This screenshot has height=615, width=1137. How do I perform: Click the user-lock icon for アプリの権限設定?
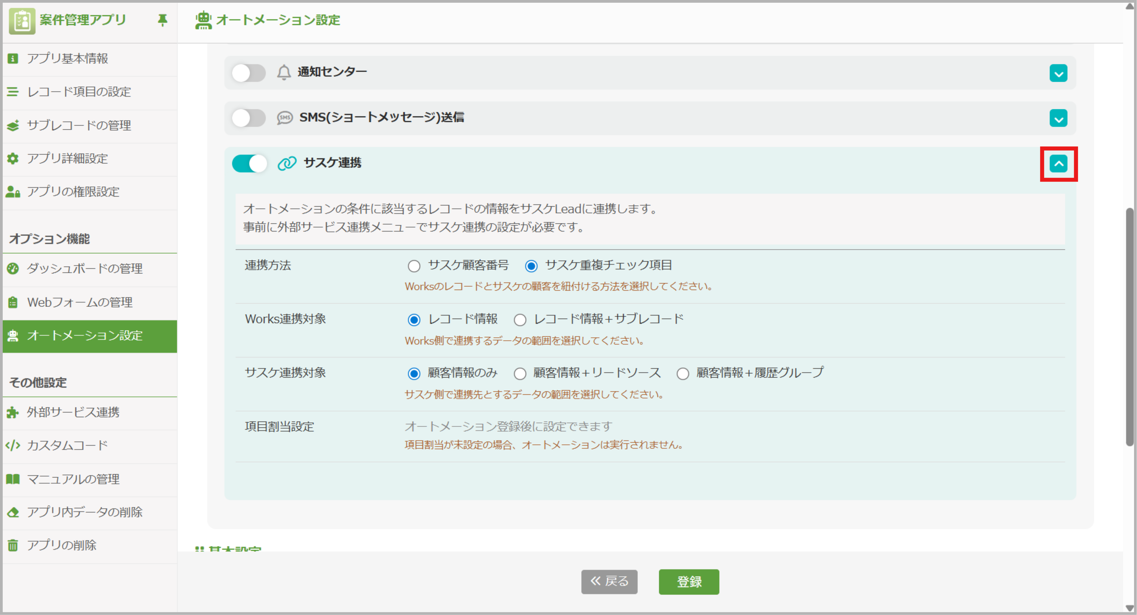(x=13, y=192)
